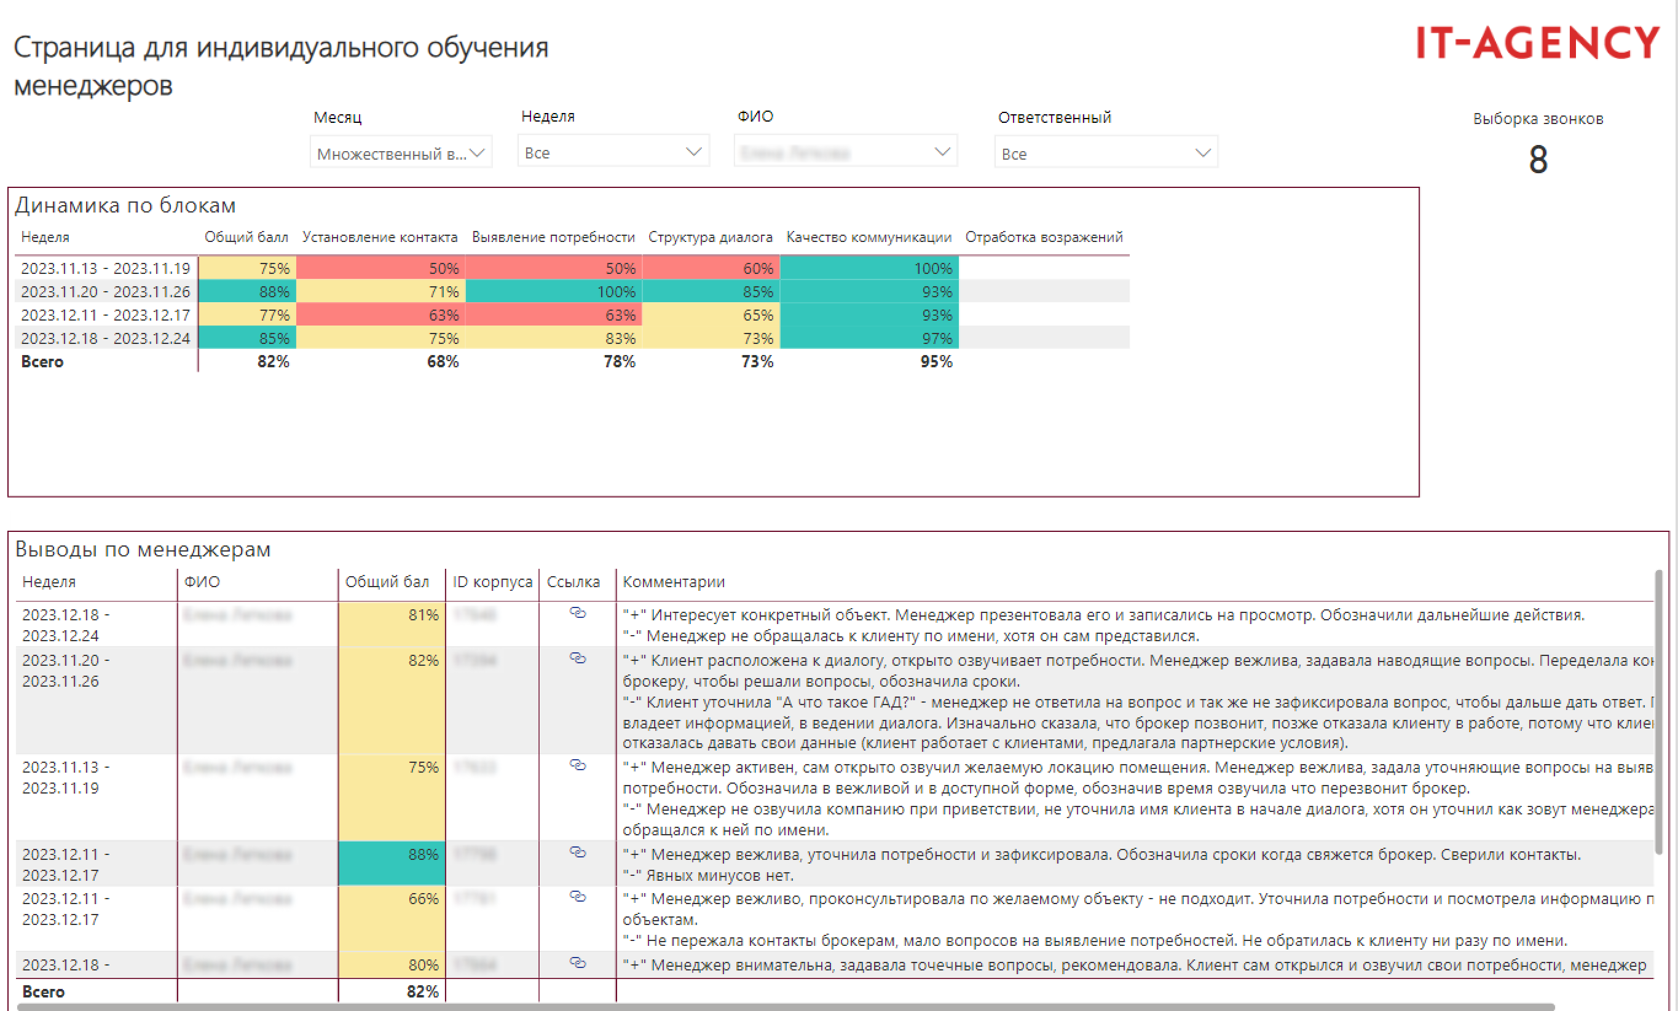Viewport: 1678px width, 1011px height.
Task: Click comment 'Явных минусов нет'
Action: click(708, 875)
